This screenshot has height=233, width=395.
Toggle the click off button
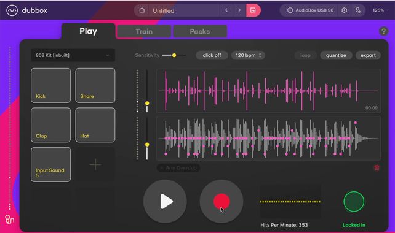pyautogui.click(x=212, y=55)
